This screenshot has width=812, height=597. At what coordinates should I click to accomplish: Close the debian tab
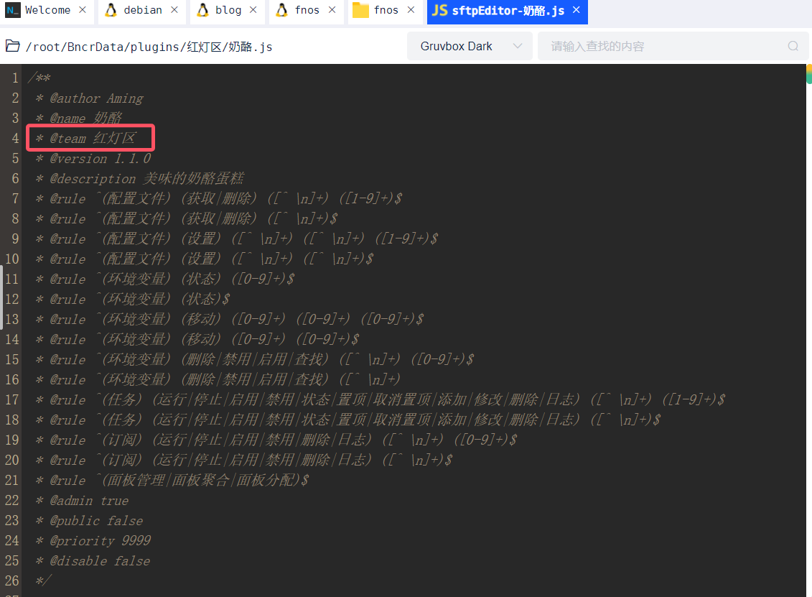pos(174,10)
